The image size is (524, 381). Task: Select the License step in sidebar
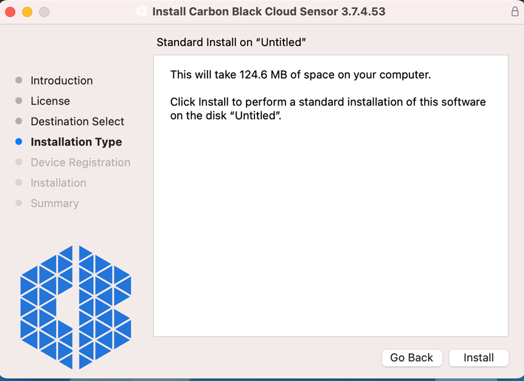(x=51, y=101)
